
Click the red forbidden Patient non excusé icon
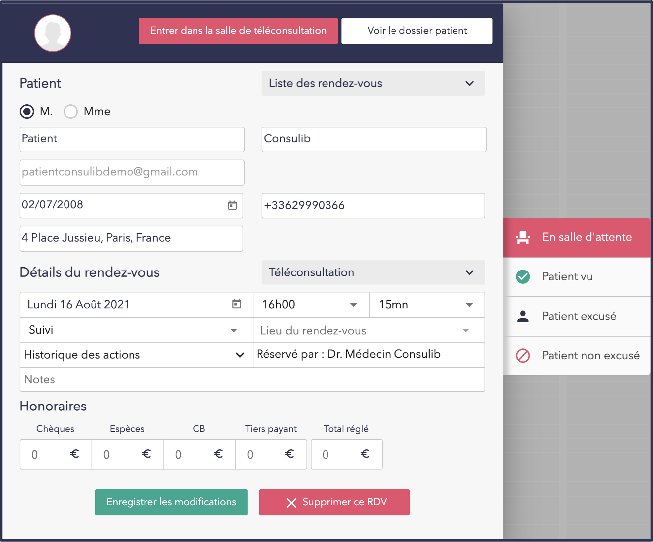[523, 356]
